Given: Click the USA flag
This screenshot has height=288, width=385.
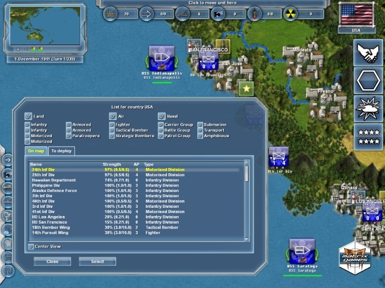Looking at the screenshot, I should [356, 15].
